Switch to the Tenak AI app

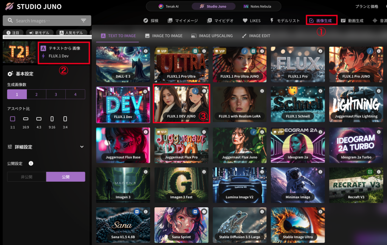[x=169, y=6]
